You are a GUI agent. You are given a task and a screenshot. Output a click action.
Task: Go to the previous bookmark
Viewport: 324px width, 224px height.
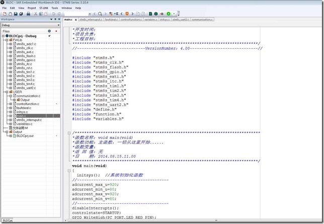(122, 14)
